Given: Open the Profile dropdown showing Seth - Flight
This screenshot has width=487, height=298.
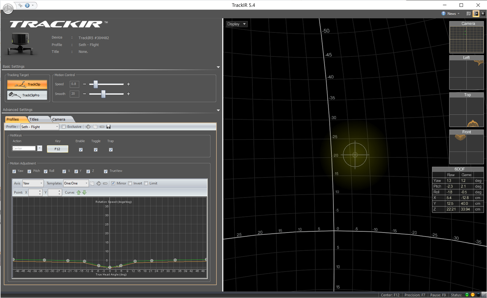Looking at the screenshot, I should (x=40, y=127).
